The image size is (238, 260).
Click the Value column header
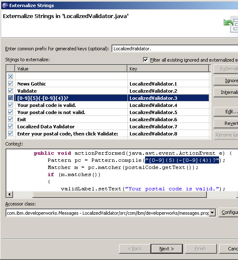tap(71, 69)
